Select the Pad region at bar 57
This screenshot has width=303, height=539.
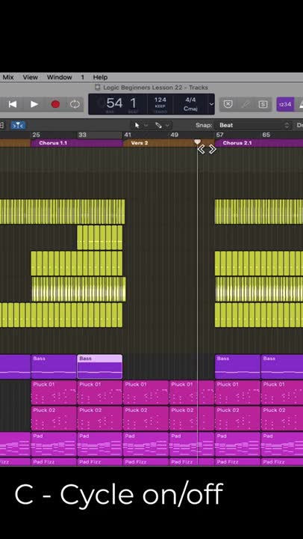tap(238, 444)
